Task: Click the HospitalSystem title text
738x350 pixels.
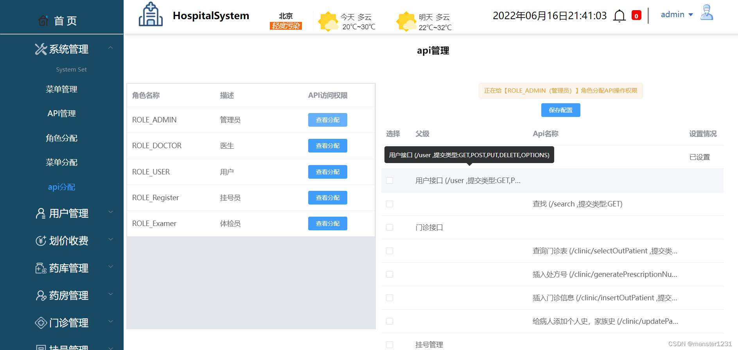Action: click(211, 16)
